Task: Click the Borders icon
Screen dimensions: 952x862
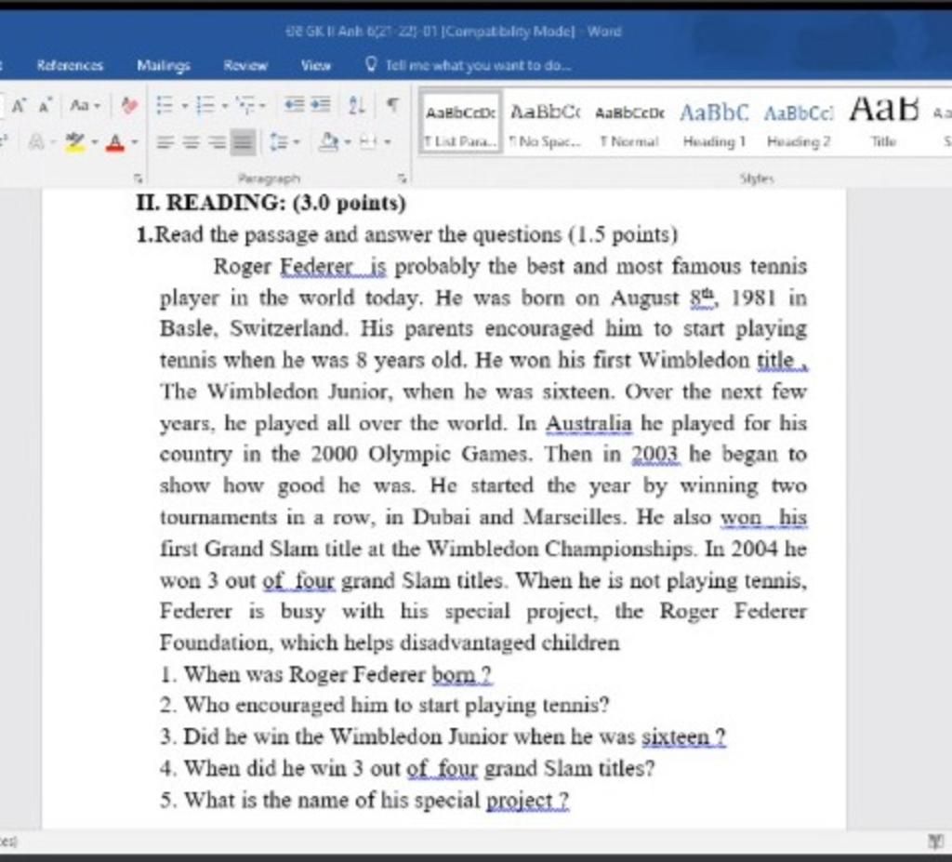Action: 366,143
